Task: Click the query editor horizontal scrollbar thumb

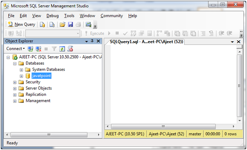Action: tap(163, 126)
